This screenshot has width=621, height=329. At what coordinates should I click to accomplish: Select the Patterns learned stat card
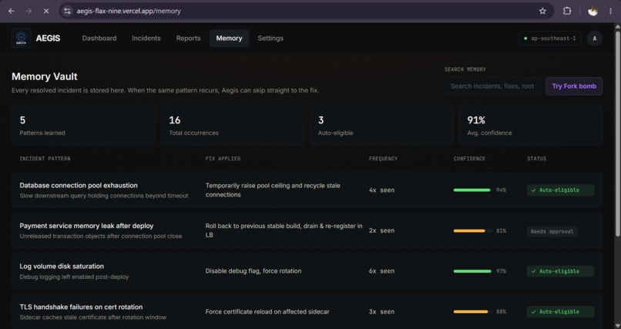tap(83, 125)
